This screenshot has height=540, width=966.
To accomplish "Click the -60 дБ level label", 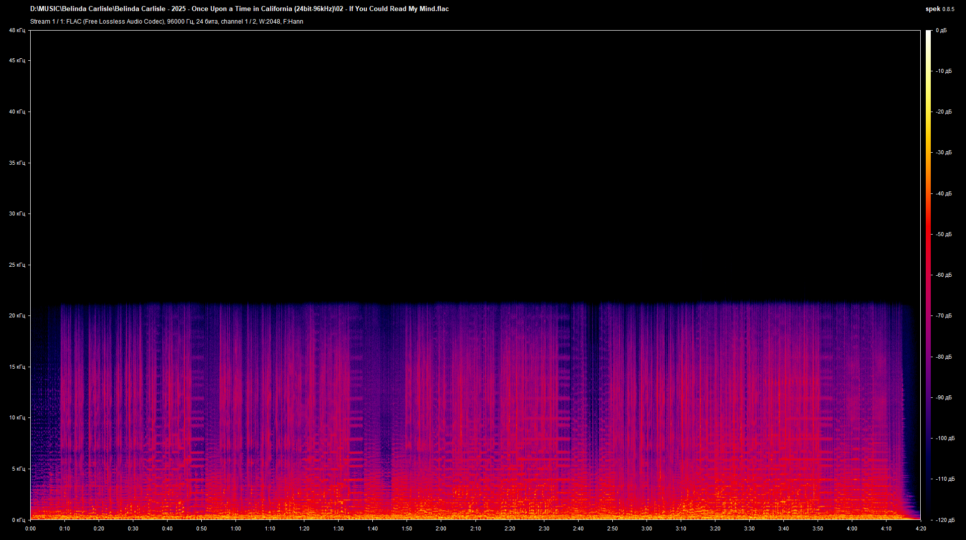I will [x=944, y=275].
